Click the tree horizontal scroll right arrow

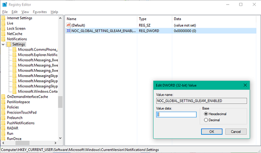click(x=55, y=143)
